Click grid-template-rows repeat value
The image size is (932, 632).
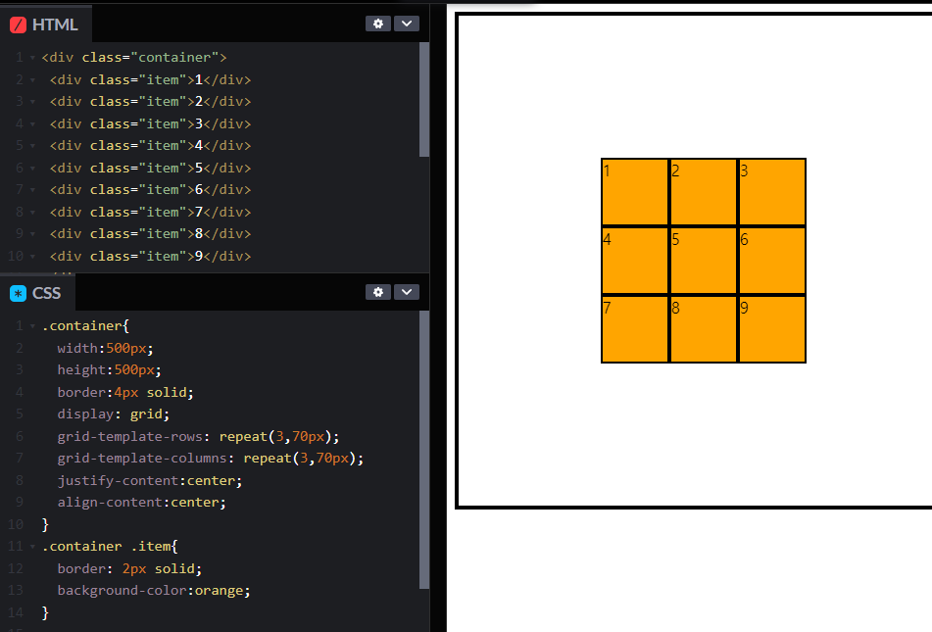pyautogui.click(x=278, y=436)
